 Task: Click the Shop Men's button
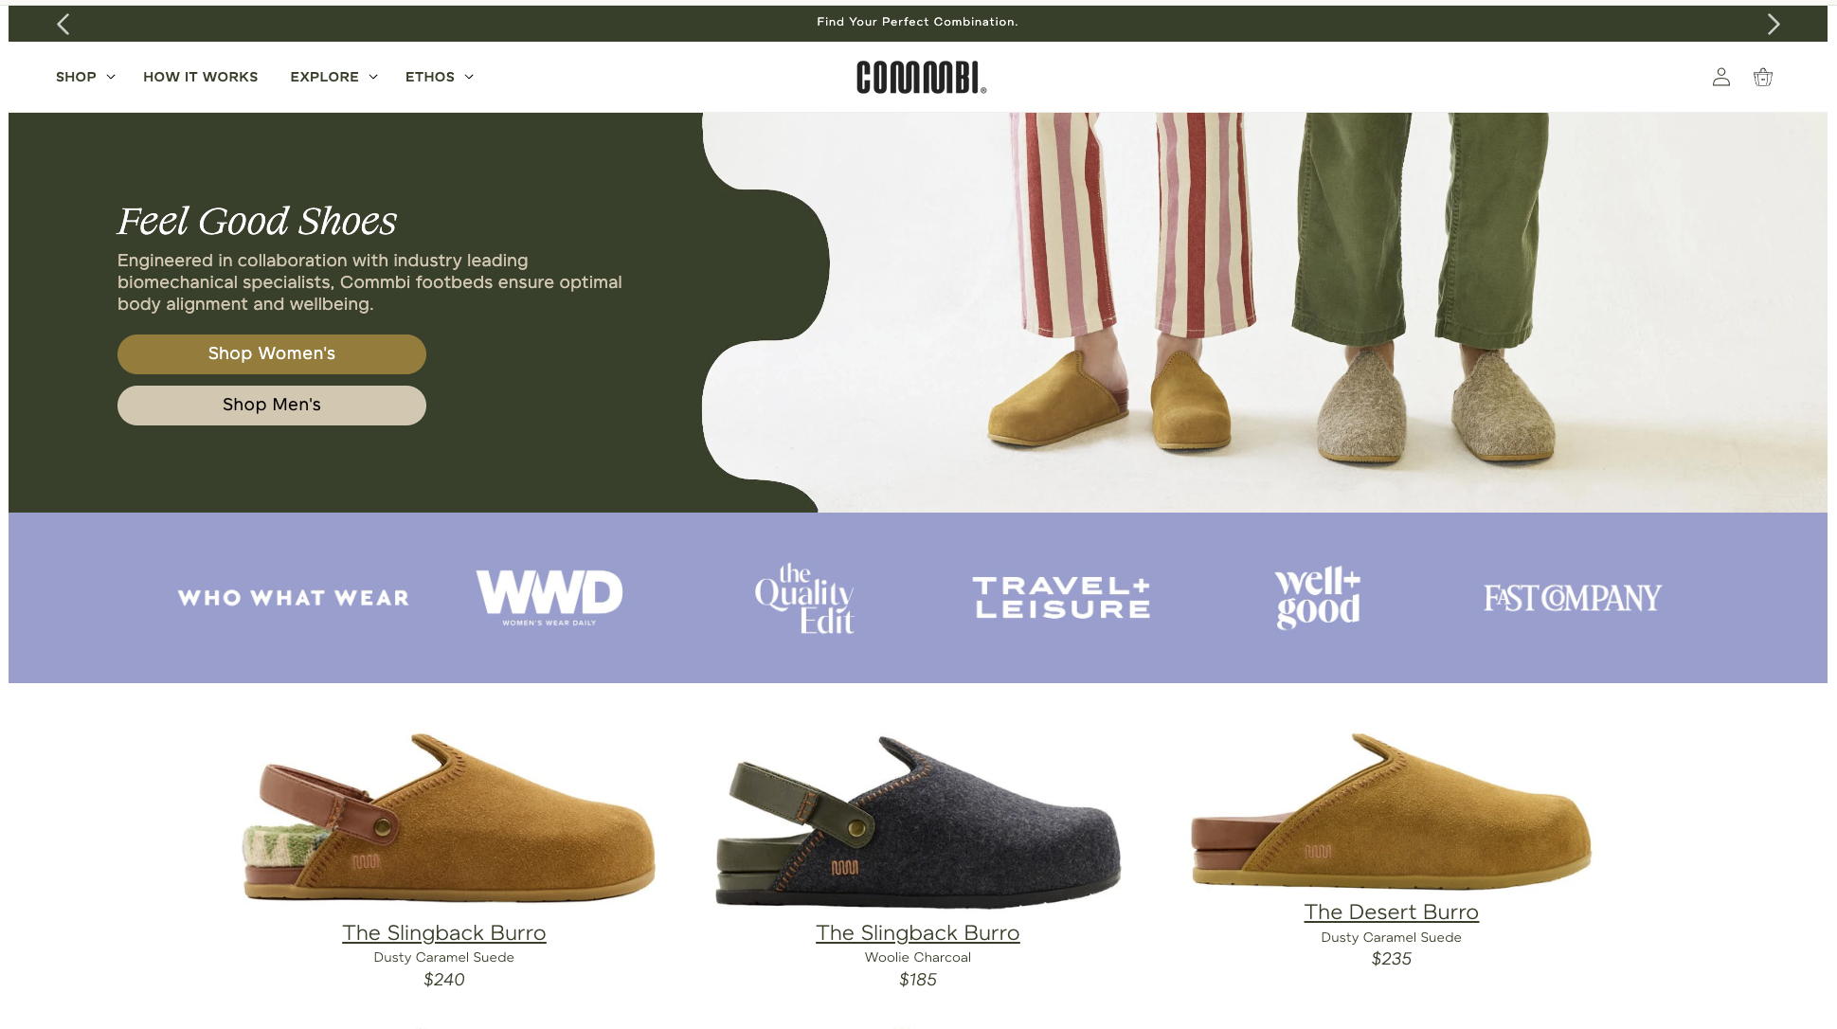(x=272, y=405)
